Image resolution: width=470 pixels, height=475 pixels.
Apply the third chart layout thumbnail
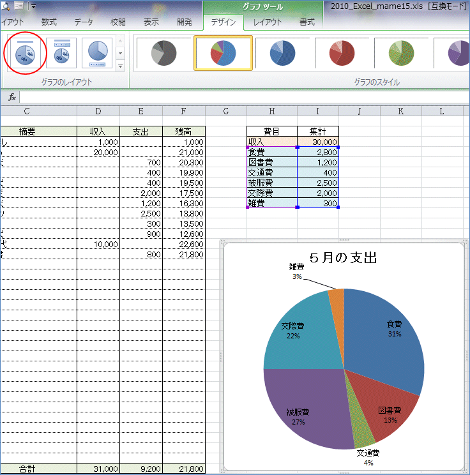click(x=96, y=52)
